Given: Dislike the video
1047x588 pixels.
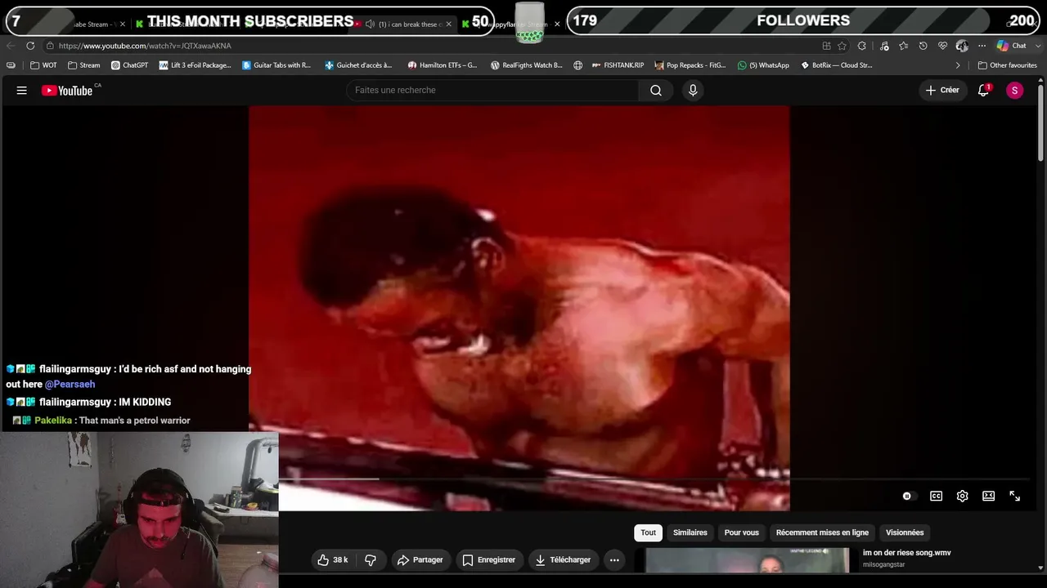Looking at the screenshot, I should [371, 559].
